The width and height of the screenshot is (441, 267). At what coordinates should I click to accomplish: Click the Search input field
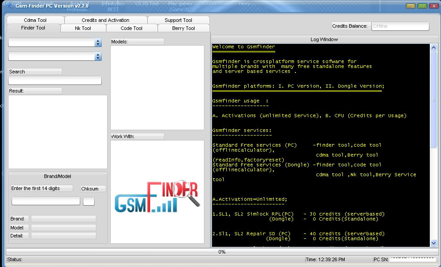coord(55,81)
